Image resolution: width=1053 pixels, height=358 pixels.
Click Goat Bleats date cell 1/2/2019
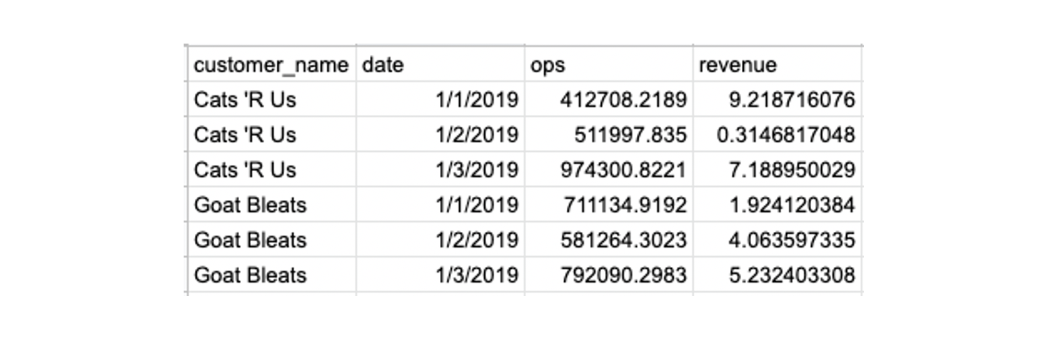tap(441, 239)
